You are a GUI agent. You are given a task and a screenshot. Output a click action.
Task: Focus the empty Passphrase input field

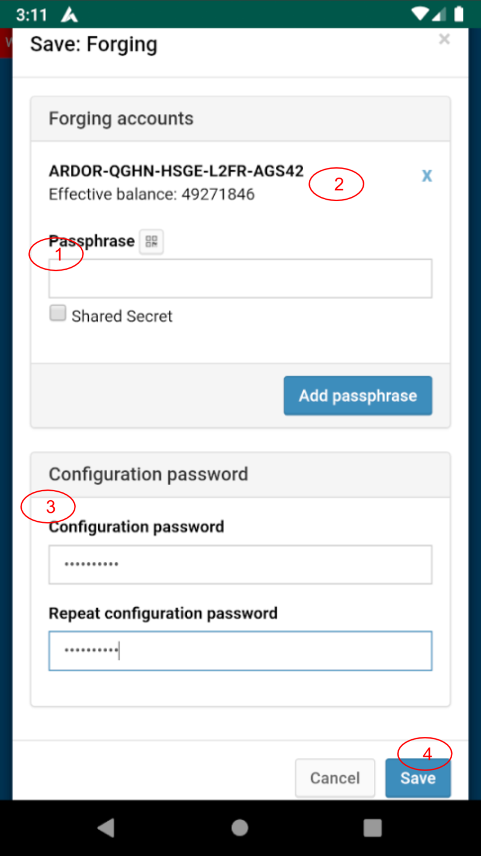(240, 278)
